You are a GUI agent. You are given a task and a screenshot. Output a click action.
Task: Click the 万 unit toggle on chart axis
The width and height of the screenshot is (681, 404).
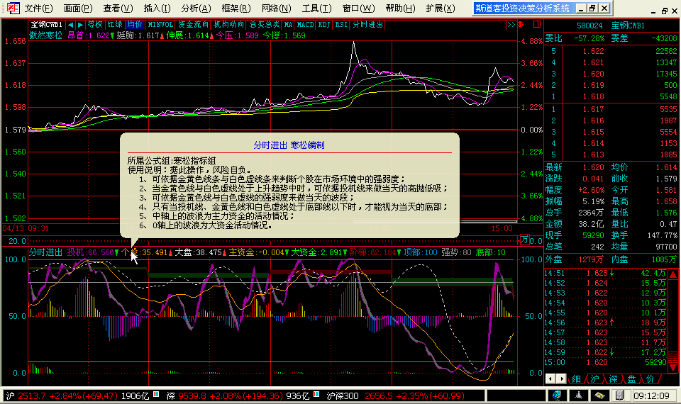point(525,240)
